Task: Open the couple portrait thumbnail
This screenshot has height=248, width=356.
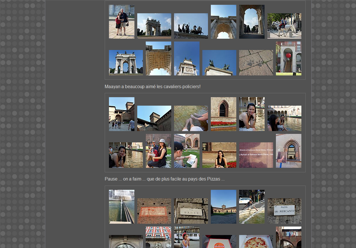Action: [x=121, y=22]
